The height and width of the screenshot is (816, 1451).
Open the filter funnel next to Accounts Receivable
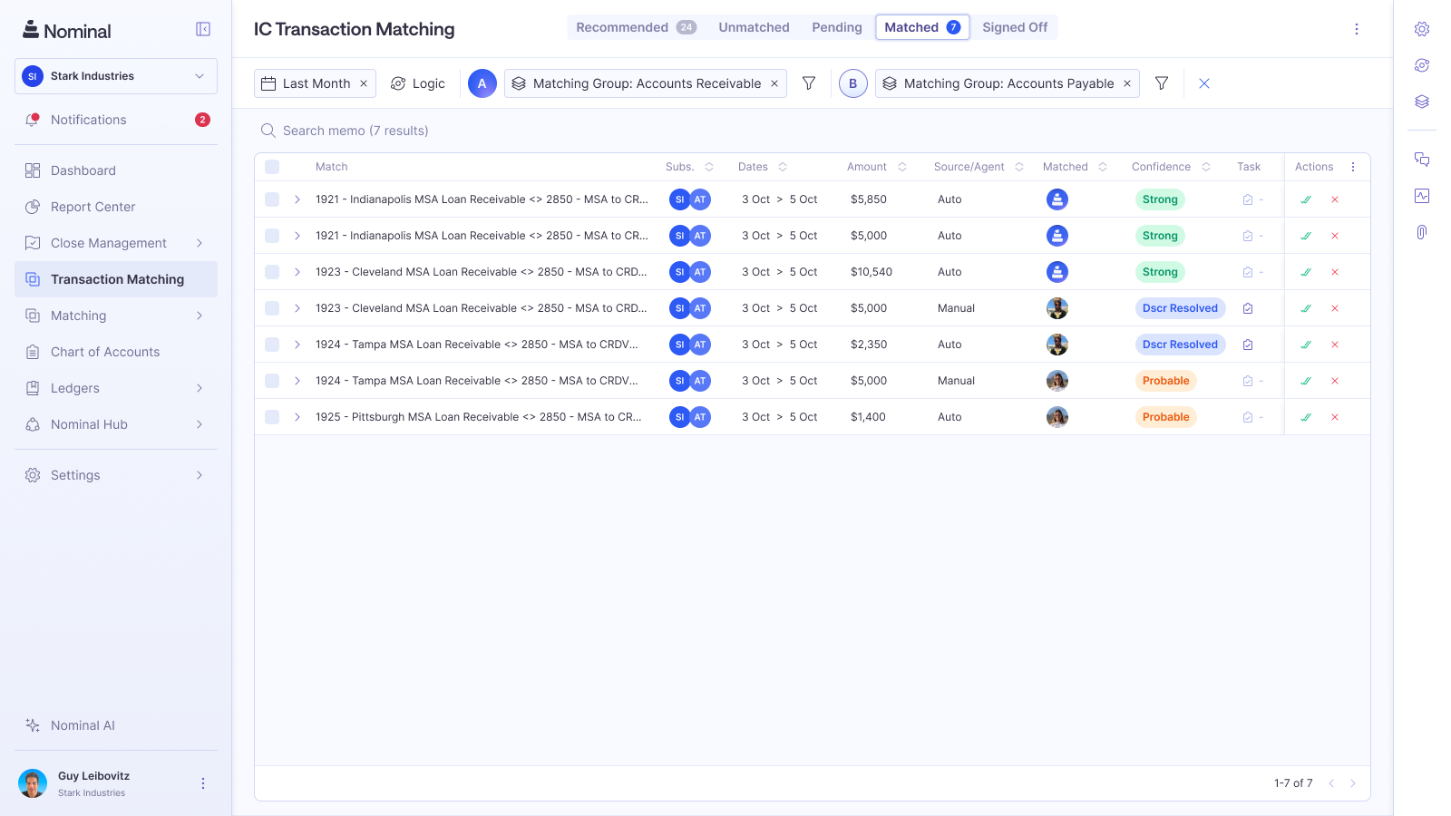pyautogui.click(x=808, y=83)
